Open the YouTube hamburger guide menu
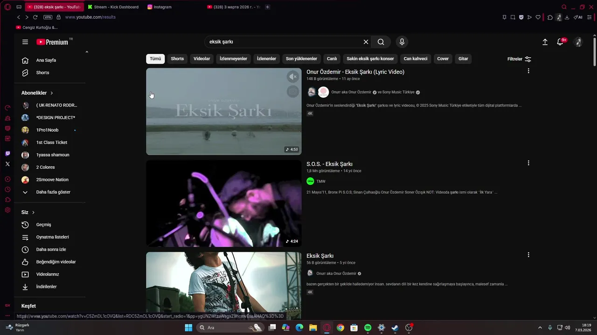Image resolution: width=597 pixels, height=335 pixels. coord(25,42)
